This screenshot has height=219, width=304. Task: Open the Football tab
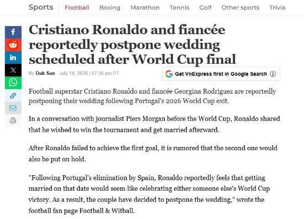coord(77,8)
